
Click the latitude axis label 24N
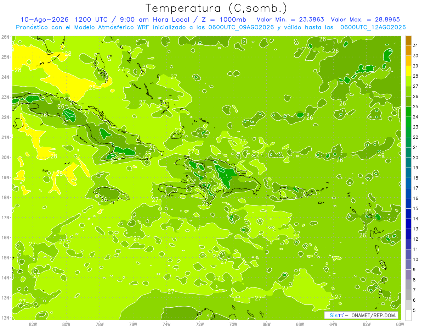(x=5, y=77)
